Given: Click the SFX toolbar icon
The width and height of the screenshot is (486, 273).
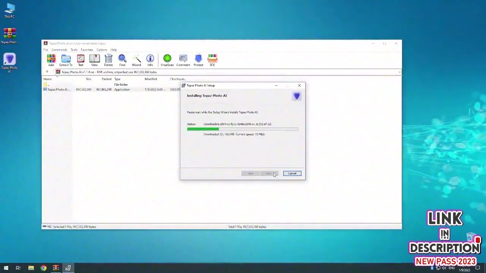Looking at the screenshot, I should tap(212, 60).
